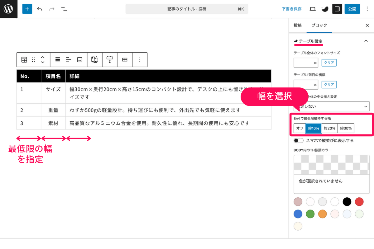
Task: Click the undo arrow in the top toolbar
Action: [x=40, y=9]
